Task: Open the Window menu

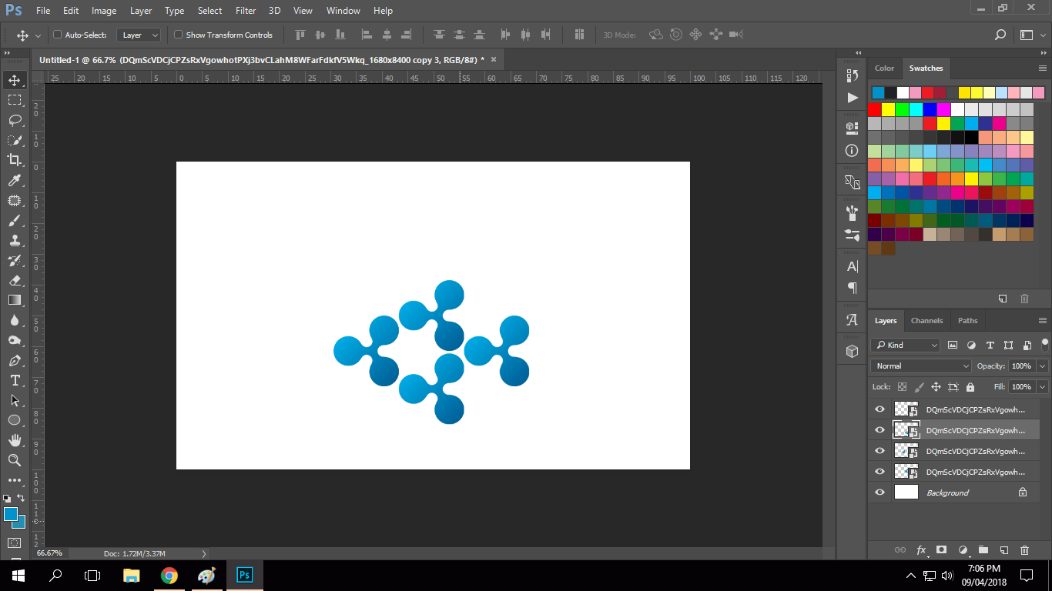Action: click(343, 11)
